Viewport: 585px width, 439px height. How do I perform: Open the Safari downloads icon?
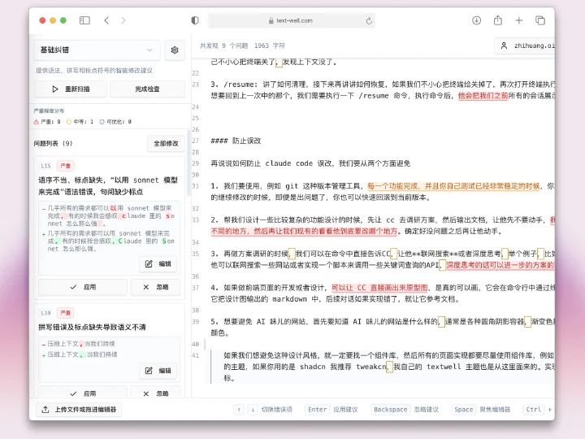pos(476,20)
